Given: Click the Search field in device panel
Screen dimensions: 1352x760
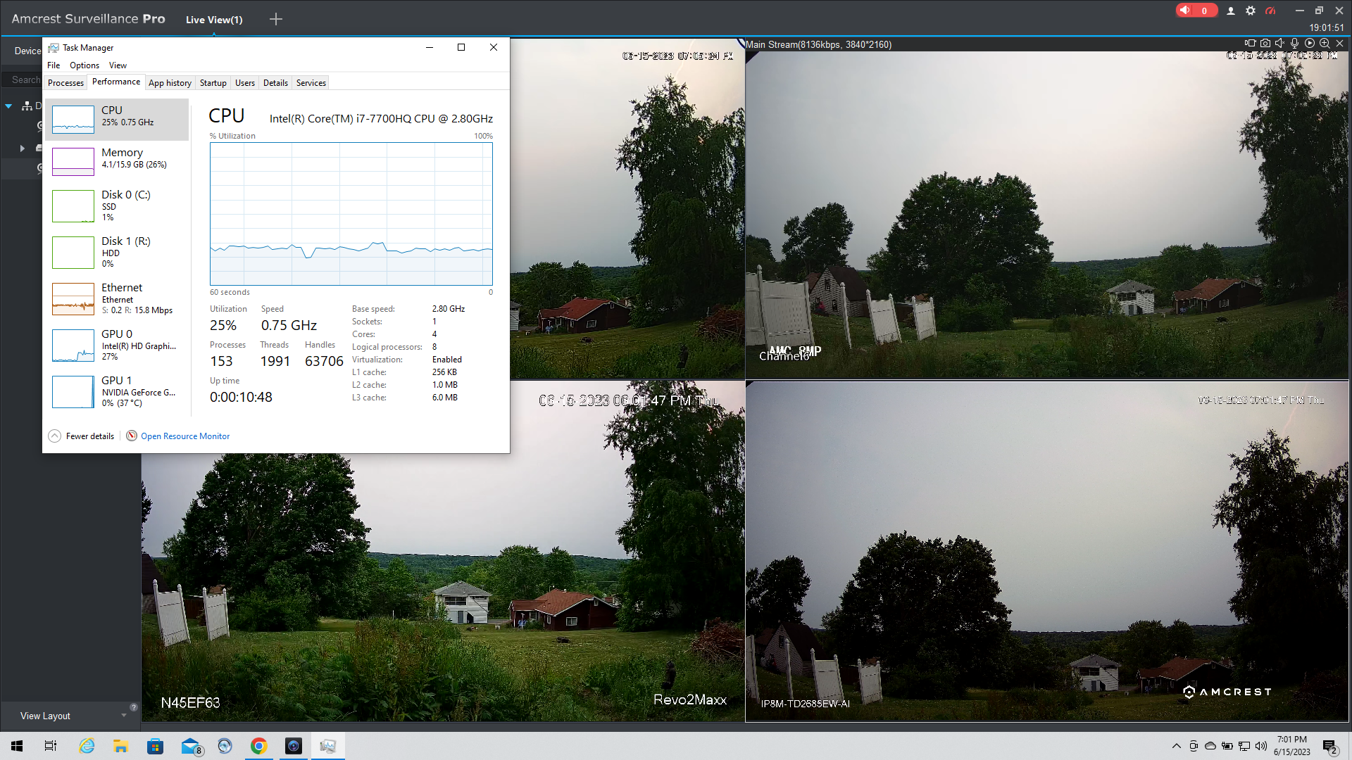Looking at the screenshot, I should click(23, 80).
